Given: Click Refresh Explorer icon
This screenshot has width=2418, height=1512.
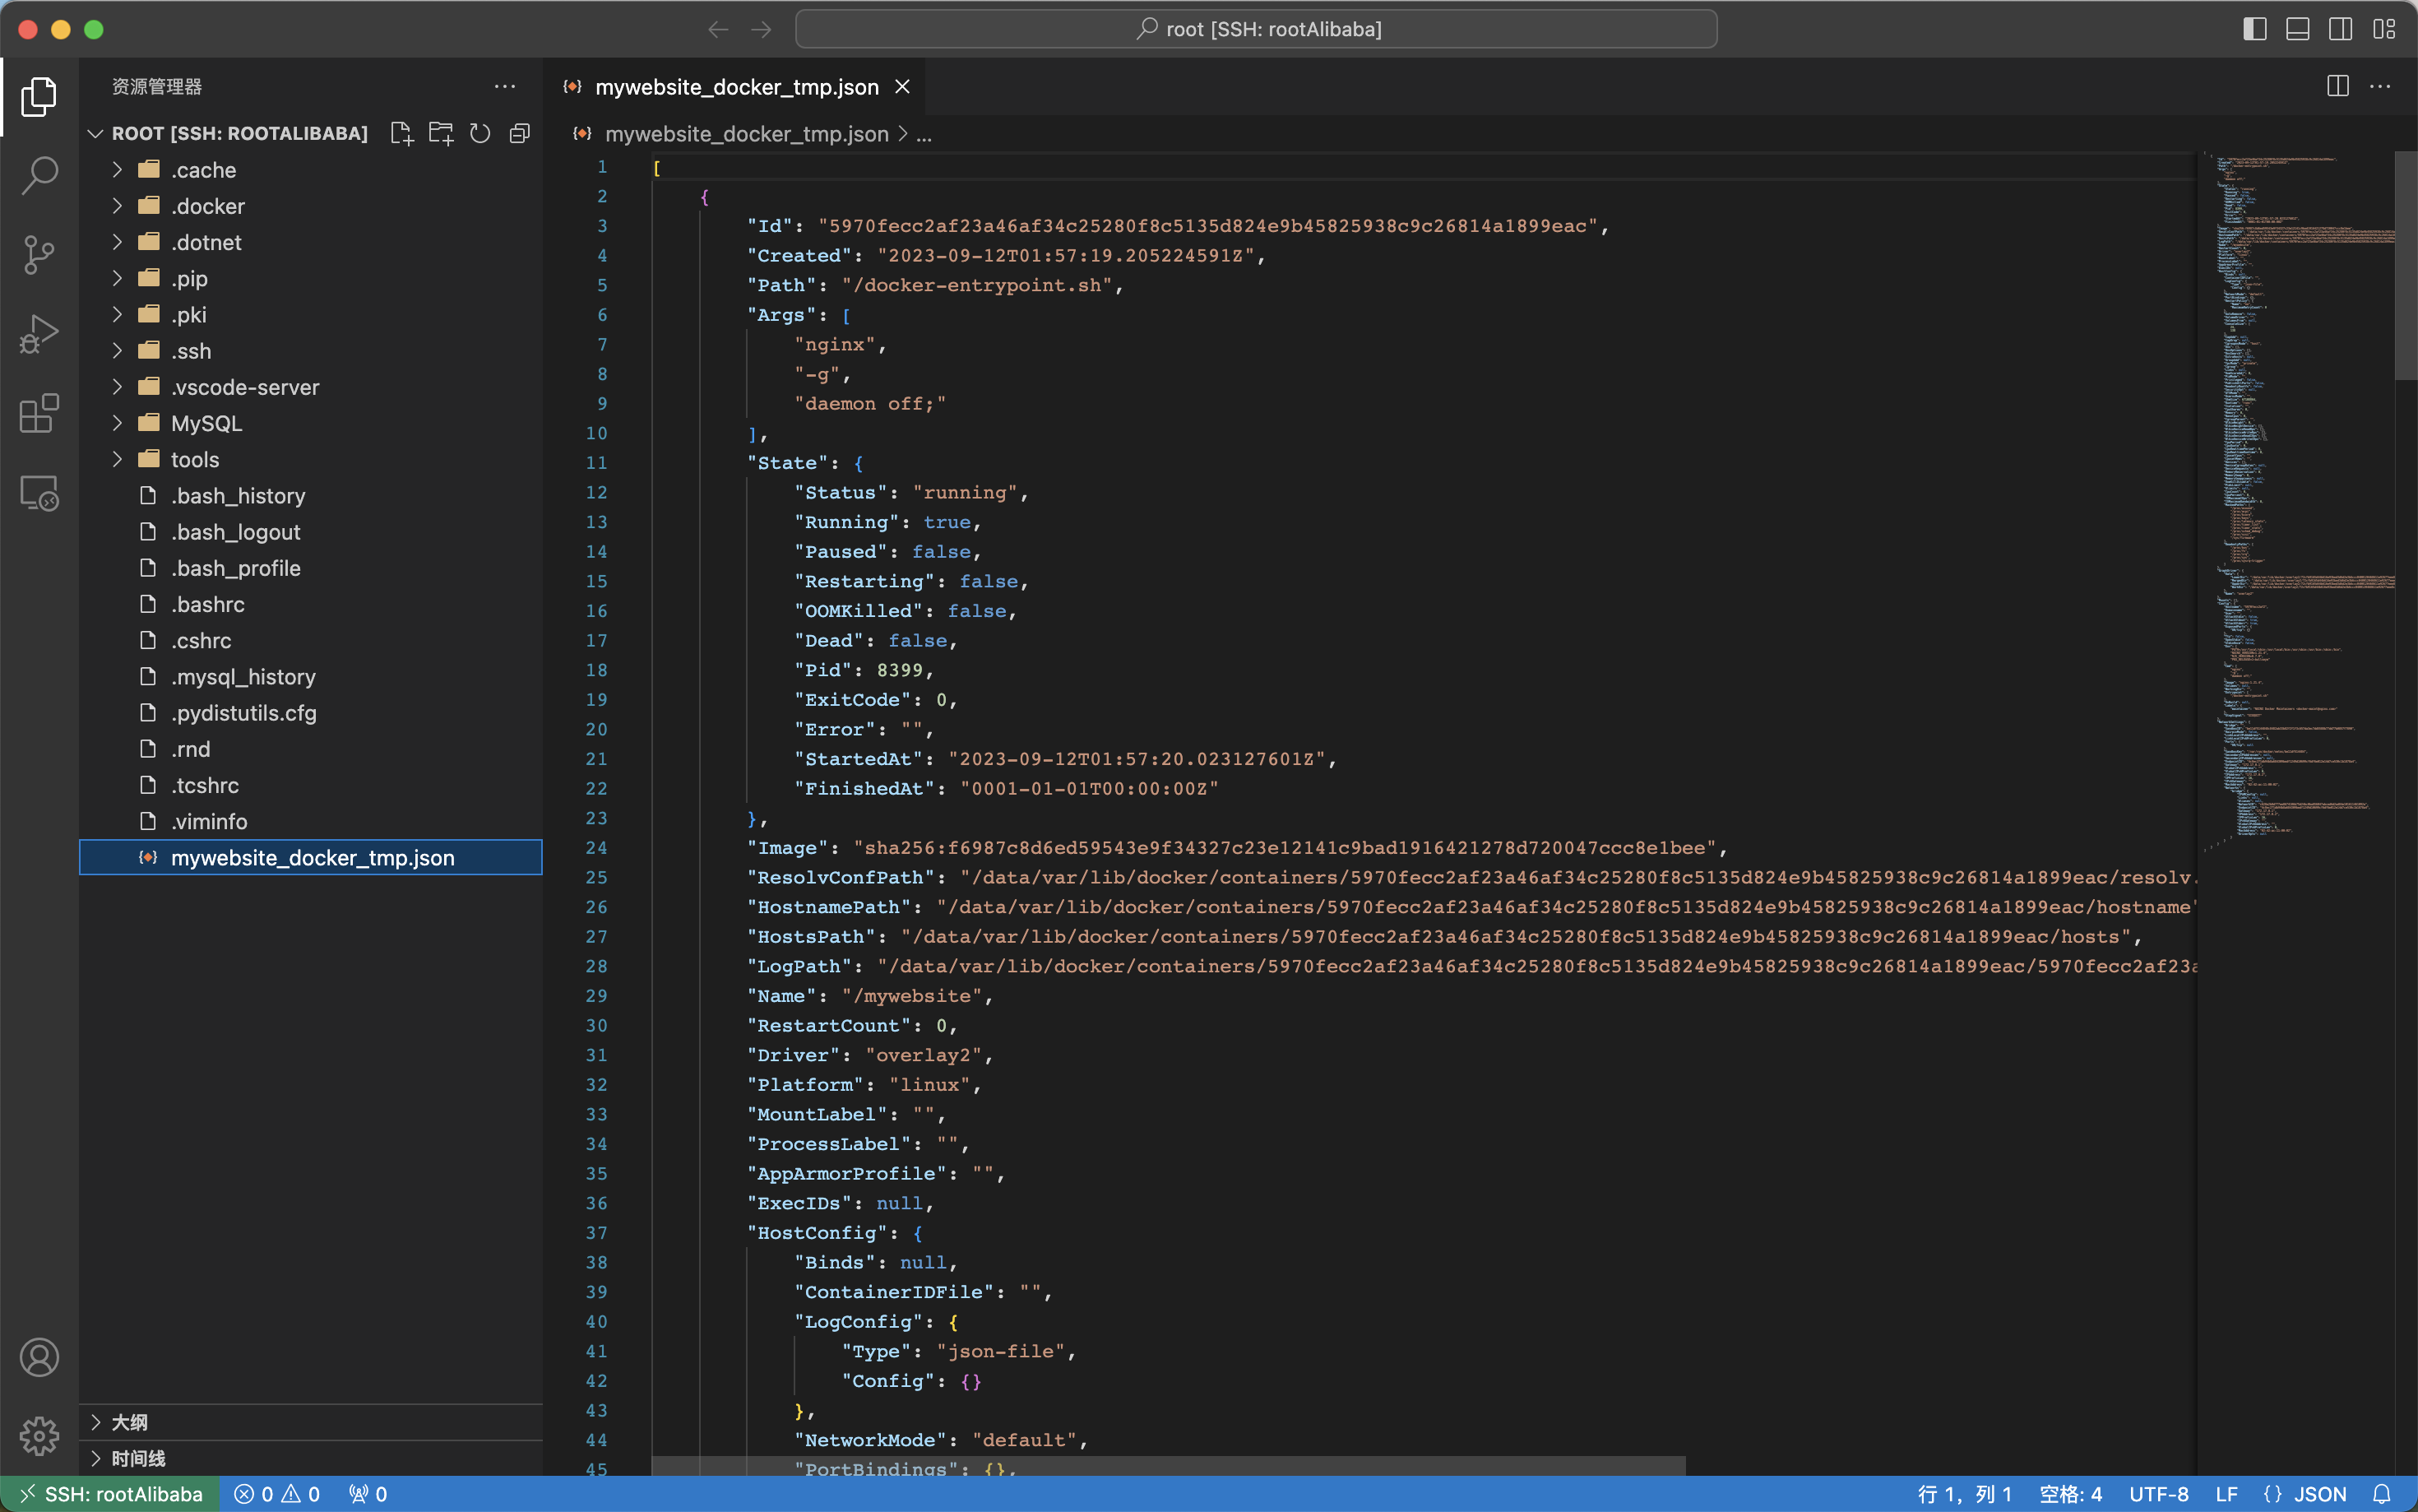Looking at the screenshot, I should coord(481,133).
